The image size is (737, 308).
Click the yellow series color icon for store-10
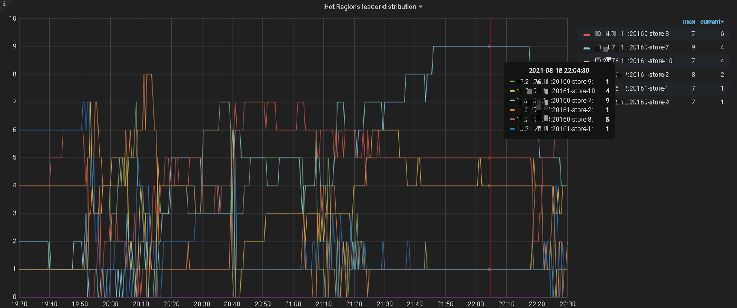587,62
